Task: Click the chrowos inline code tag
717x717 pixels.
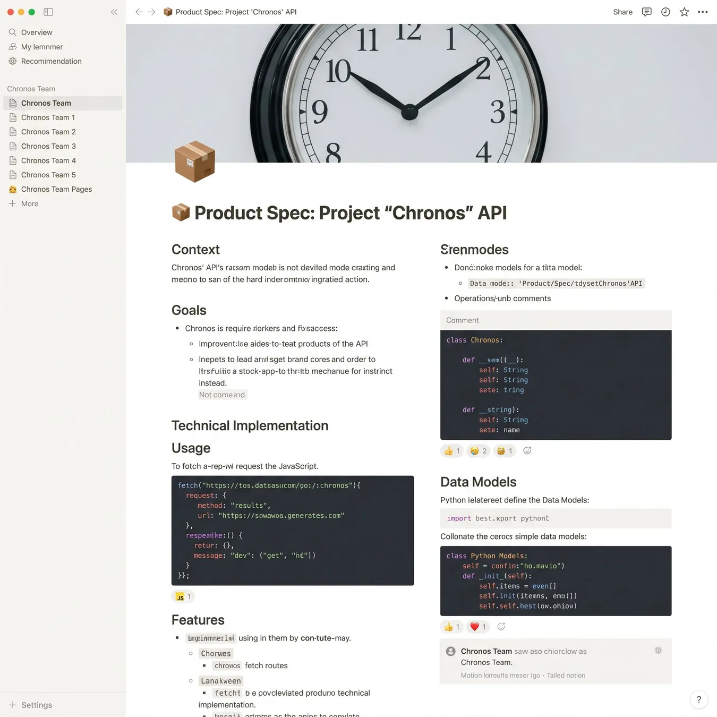Action: pos(227,666)
